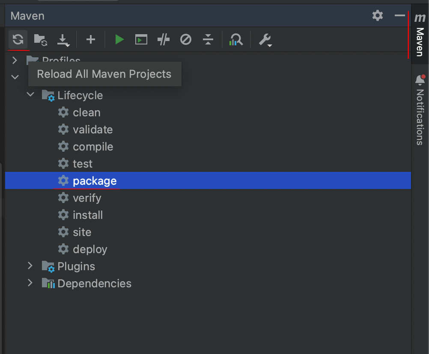
Task: Select the compile lifecycle goal
Action: coord(85,147)
